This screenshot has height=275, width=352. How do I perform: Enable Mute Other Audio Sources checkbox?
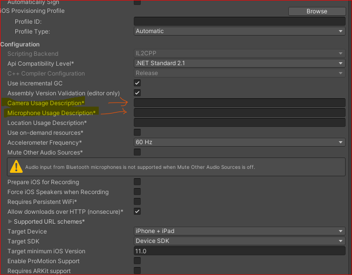[x=137, y=152]
